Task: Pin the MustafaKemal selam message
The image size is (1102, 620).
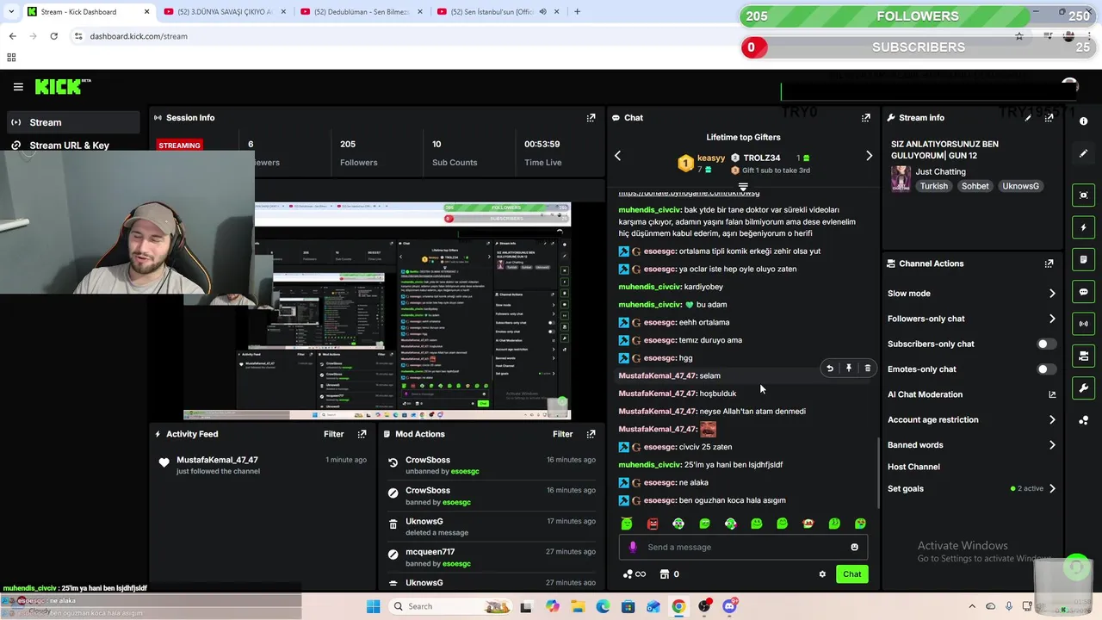Action: [x=848, y=369]
